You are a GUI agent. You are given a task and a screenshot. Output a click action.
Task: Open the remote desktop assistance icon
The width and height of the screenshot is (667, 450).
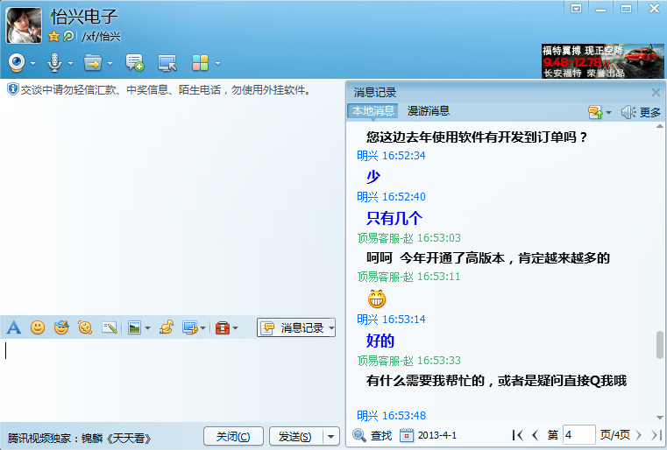click(167, 62)
